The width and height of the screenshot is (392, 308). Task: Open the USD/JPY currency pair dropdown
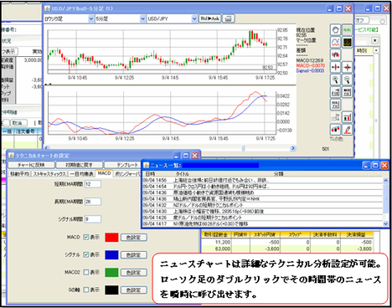[x=172, y=18]
